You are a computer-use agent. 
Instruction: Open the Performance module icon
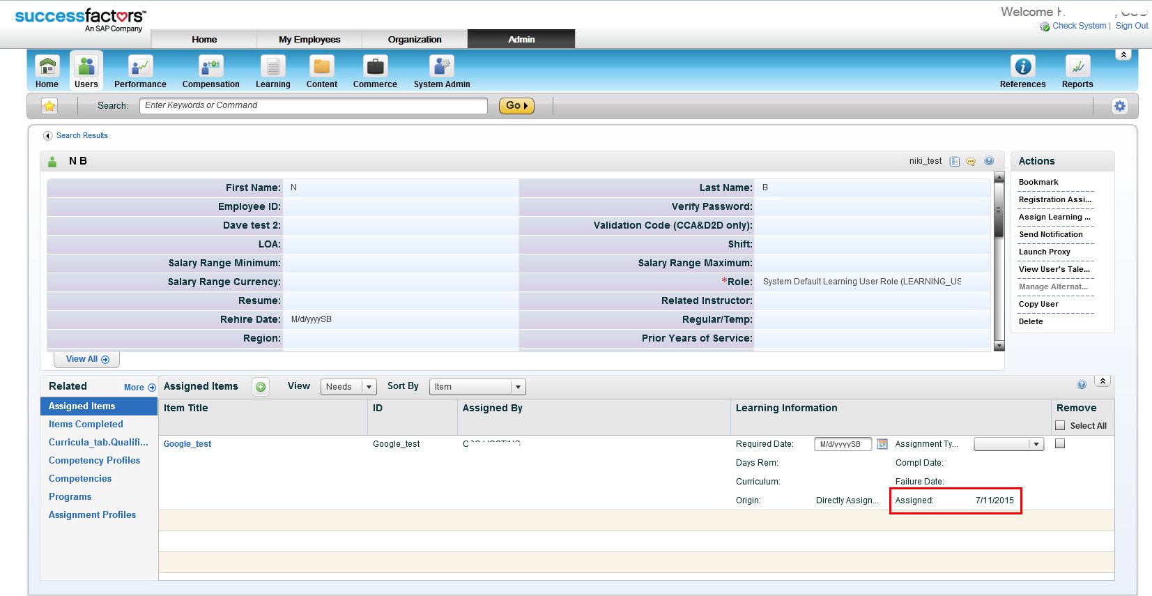[140, 67]
